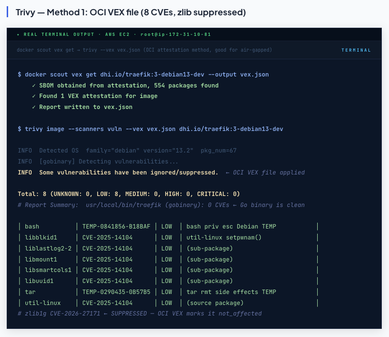Screen dimensions: 389x337
Task: Click the "libuuid1" package cell
Action: coord(39,281)
